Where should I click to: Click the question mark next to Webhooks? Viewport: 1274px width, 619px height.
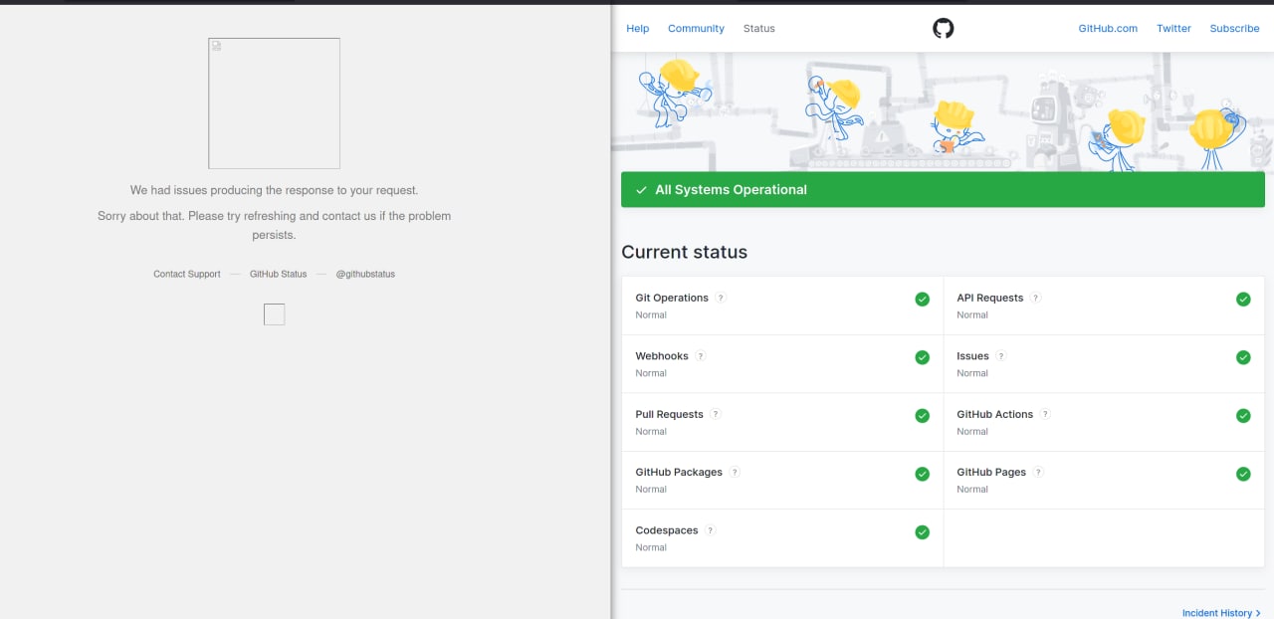pos(701,356)
